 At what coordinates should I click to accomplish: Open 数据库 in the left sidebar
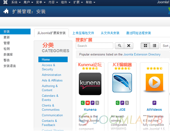click(8, 54)
